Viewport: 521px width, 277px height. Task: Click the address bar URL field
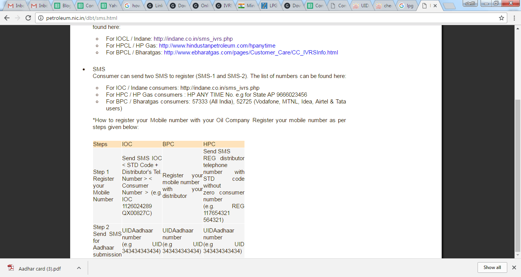pyautogui.click(x=267, y=18)
